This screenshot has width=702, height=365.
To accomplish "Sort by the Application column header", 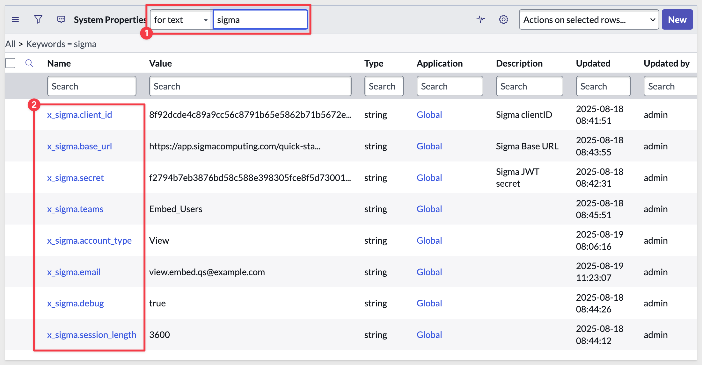I will click(x=440, y=63).
